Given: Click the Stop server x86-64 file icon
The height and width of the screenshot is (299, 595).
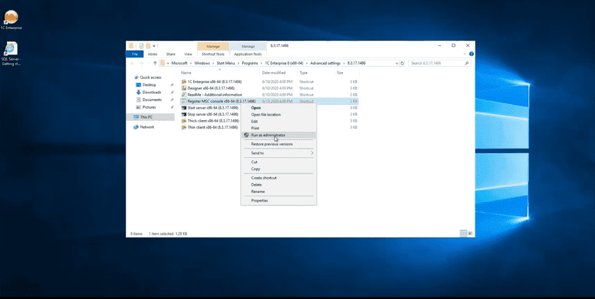Looking at the screenshot, I should tap(184, 114).
